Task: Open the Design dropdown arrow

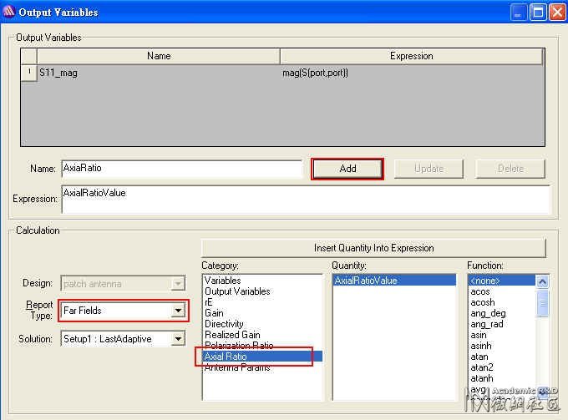Action: tap(178, 283)
